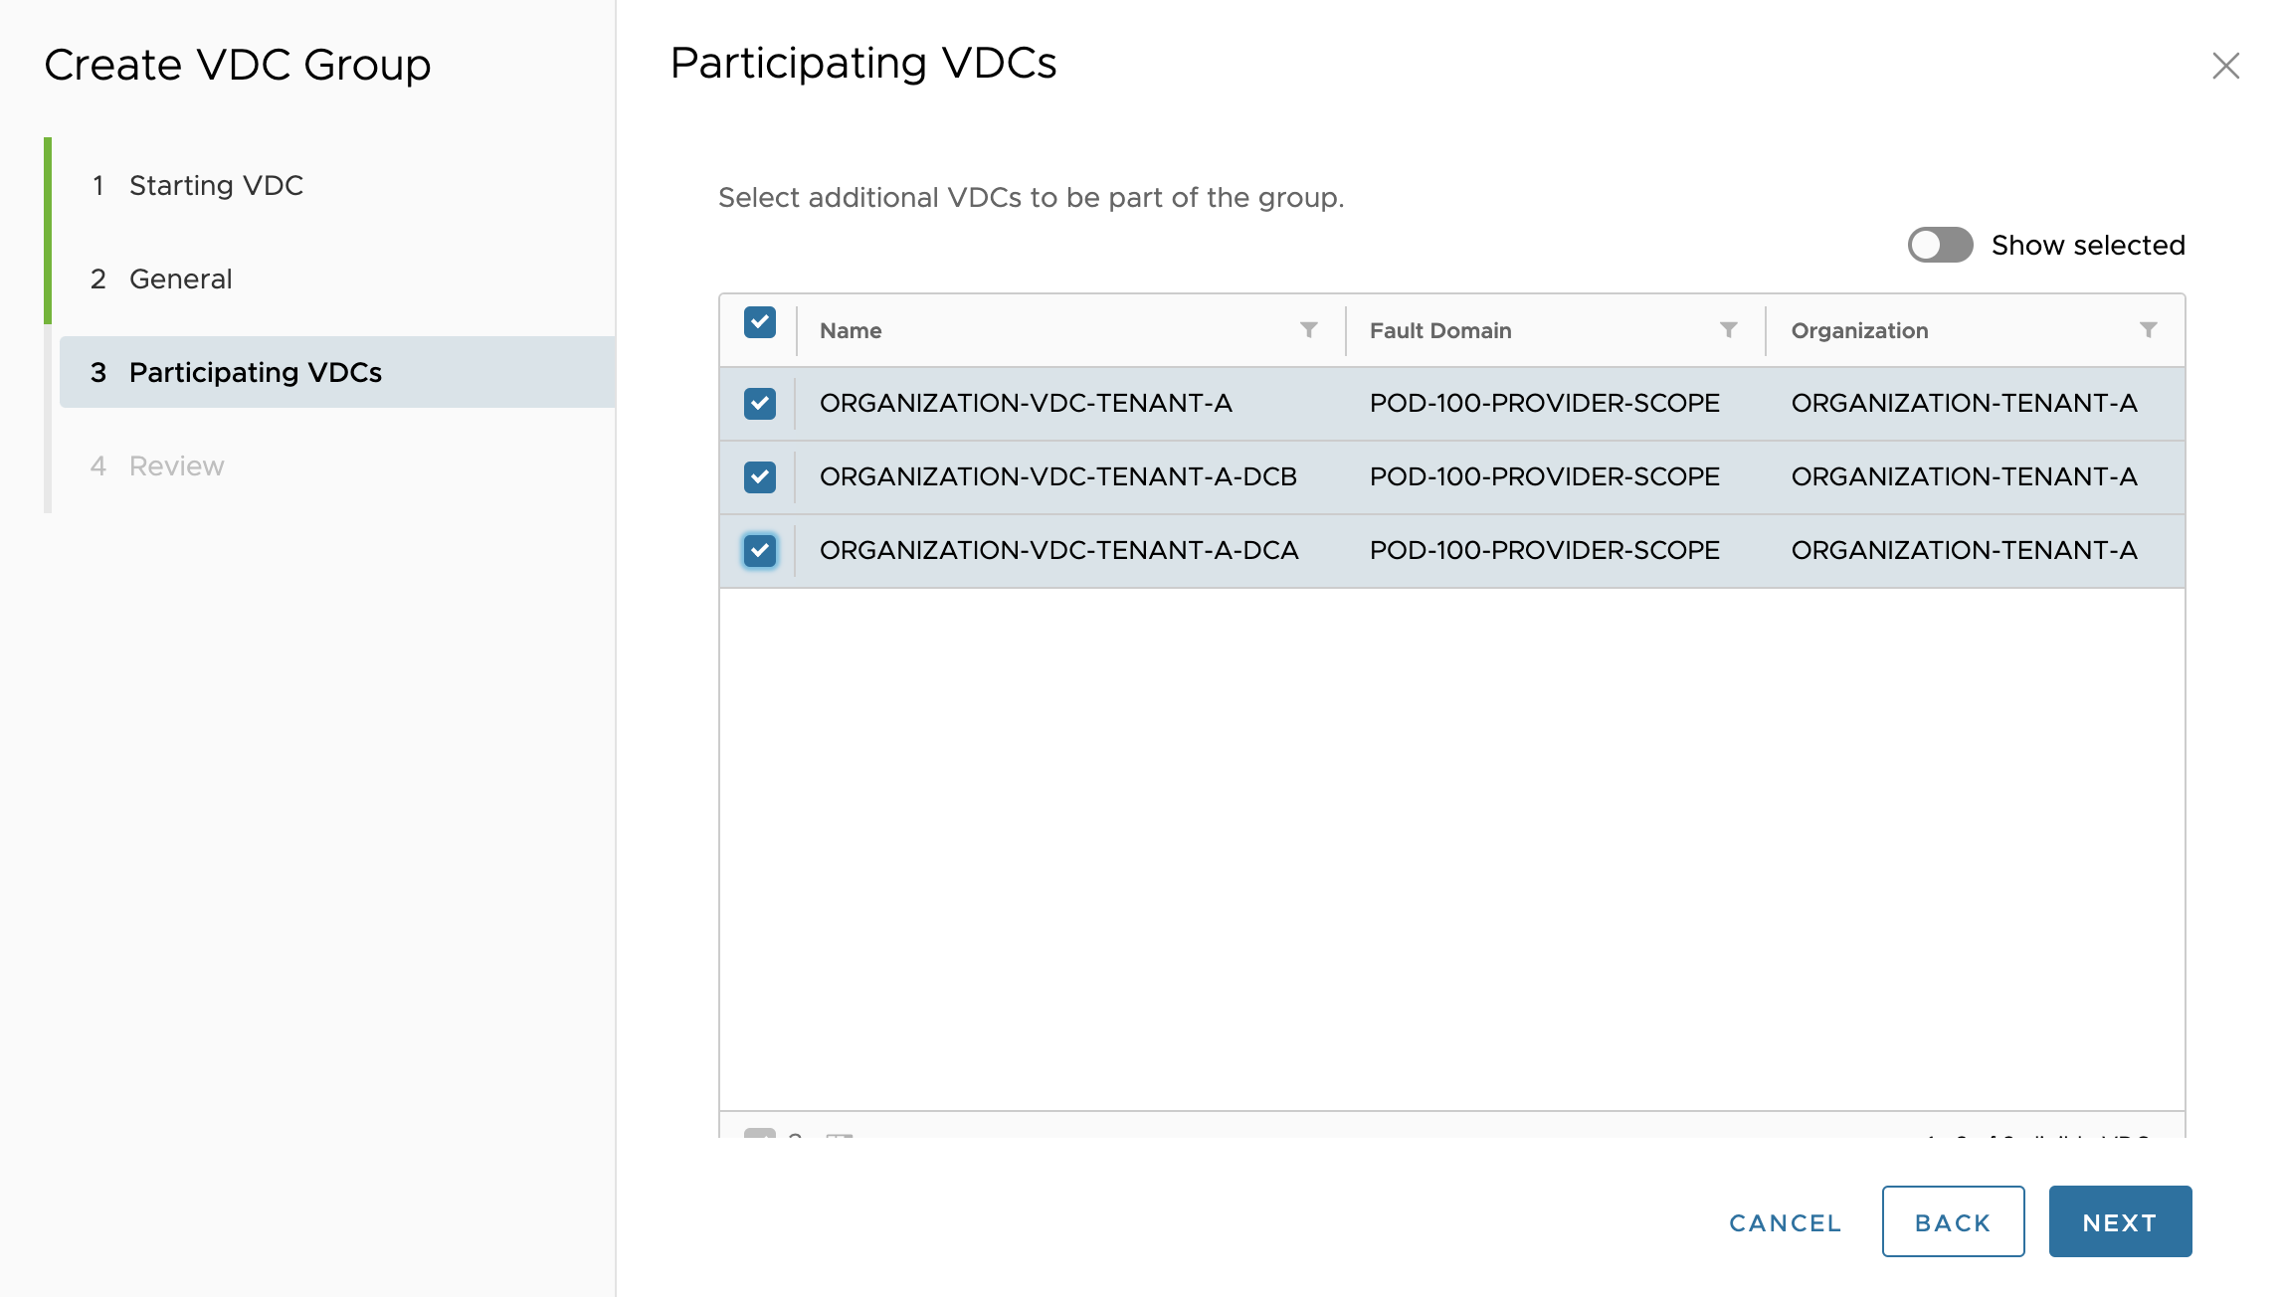Deselect the ORGANIZATION-VDC-TENANT-A-DCA checkbox
2284x1297 pixels.
[760, 551]
